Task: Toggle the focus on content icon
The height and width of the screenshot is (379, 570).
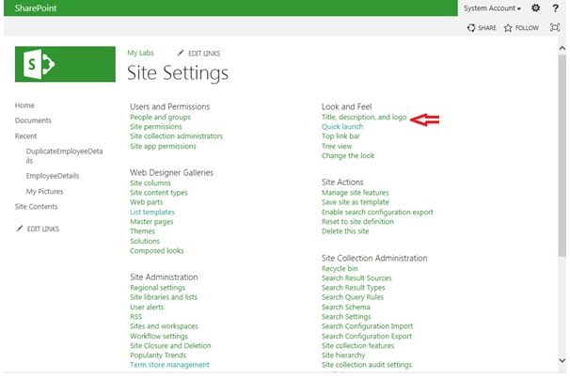Action: [x=554, y=28]
